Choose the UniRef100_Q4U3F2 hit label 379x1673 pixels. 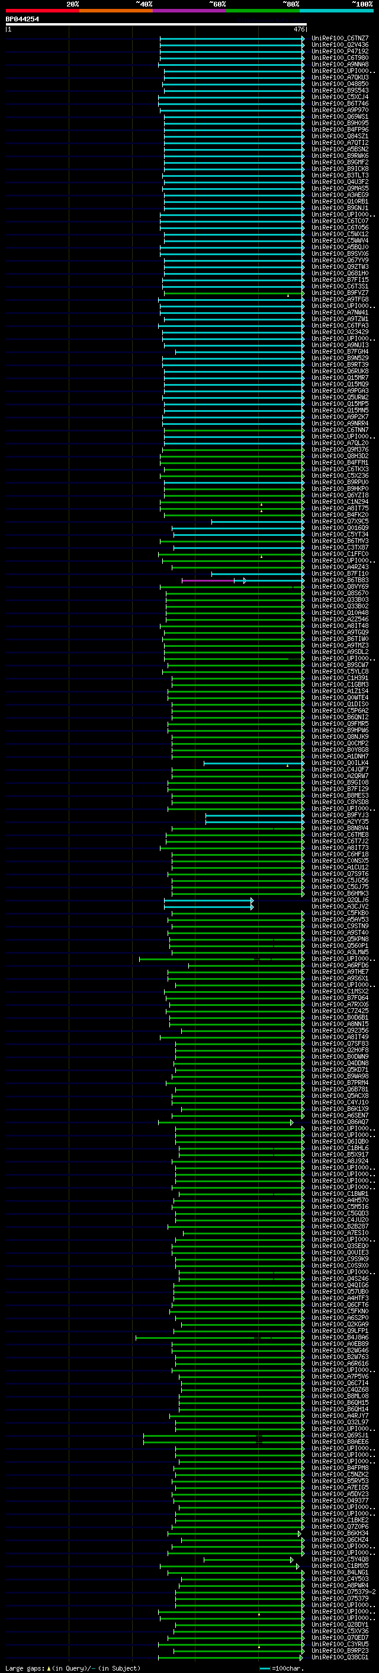pos(339,182)
